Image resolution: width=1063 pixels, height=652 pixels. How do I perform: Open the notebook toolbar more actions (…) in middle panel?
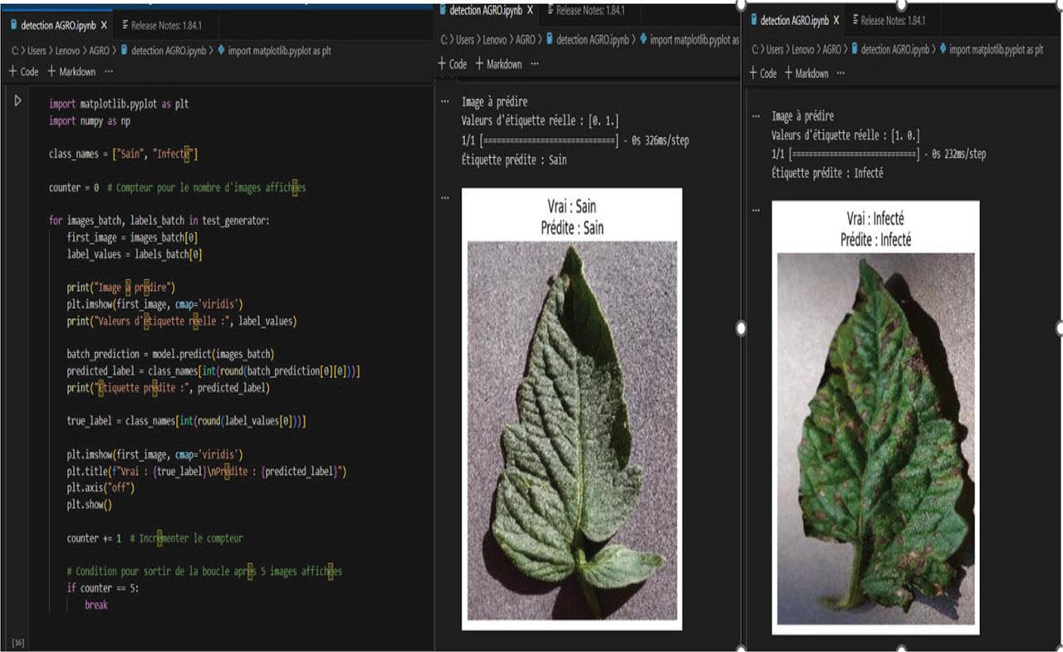534,64
